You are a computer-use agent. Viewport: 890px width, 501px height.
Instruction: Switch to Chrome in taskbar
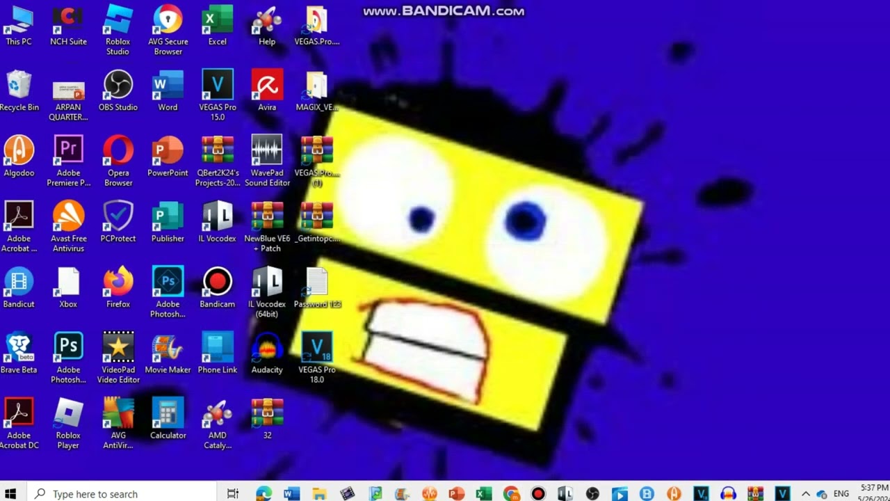[x=511, y=493]
